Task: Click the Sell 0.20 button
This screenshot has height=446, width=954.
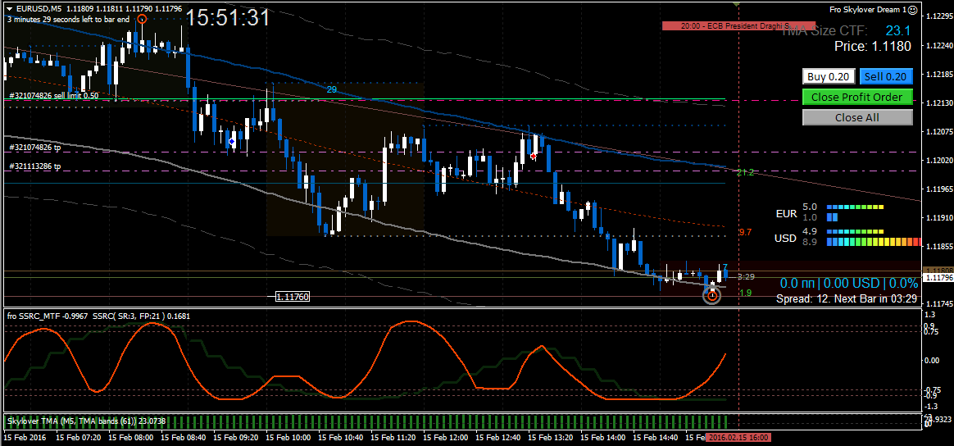Action: (886, 77)
